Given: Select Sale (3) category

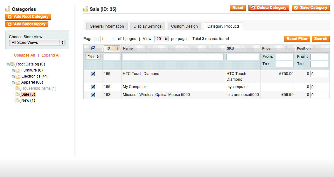Looking at the screenshot, I should click(28, 94).
